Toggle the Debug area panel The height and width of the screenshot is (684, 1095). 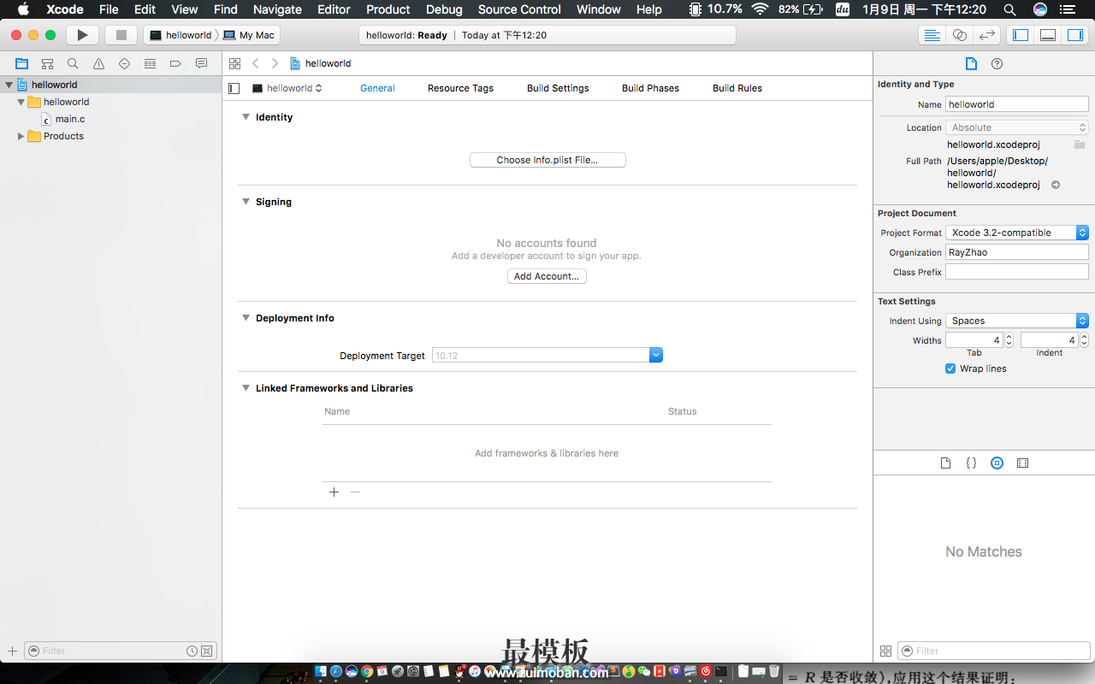click(x=1047, y=35)
